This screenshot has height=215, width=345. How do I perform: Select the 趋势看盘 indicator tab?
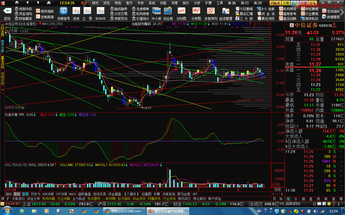[84, 194]
